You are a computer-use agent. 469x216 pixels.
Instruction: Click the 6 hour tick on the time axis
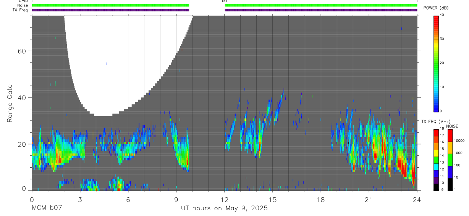pos(128,200)
